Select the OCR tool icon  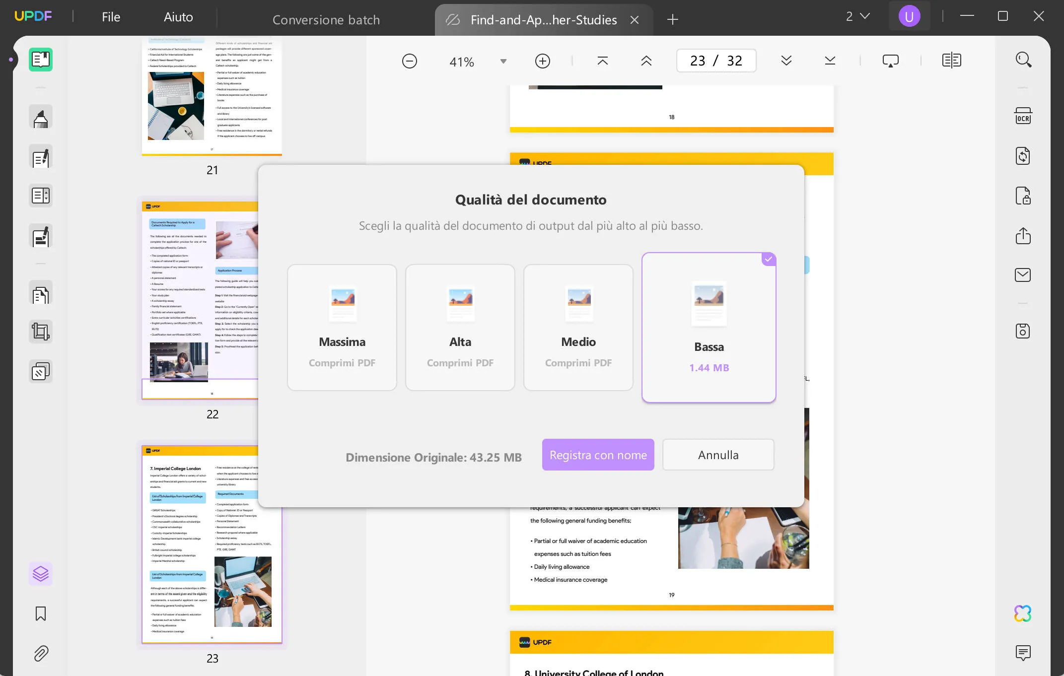(x=1024, y=116)
